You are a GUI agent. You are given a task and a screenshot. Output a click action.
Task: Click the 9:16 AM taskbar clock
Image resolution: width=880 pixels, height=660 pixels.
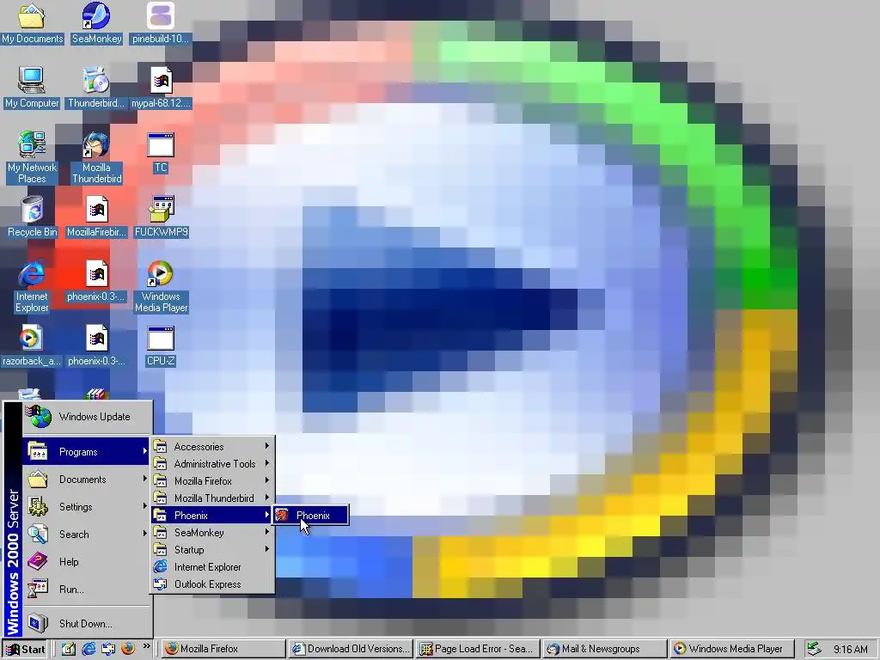850,650
